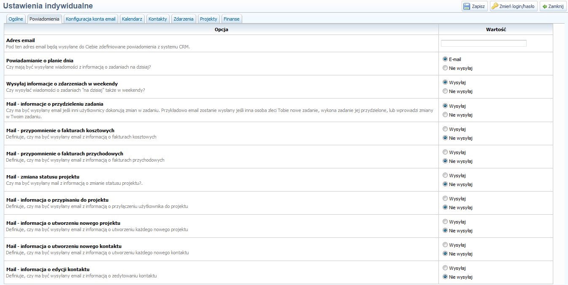
Task: Click the key icon for Zmień login/hasło
Action: pyautogui.click(x=495, y=6)
